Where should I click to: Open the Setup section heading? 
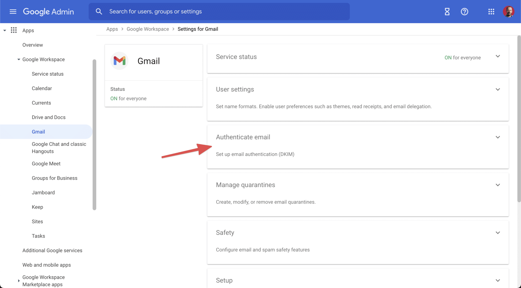click(224, 280)
